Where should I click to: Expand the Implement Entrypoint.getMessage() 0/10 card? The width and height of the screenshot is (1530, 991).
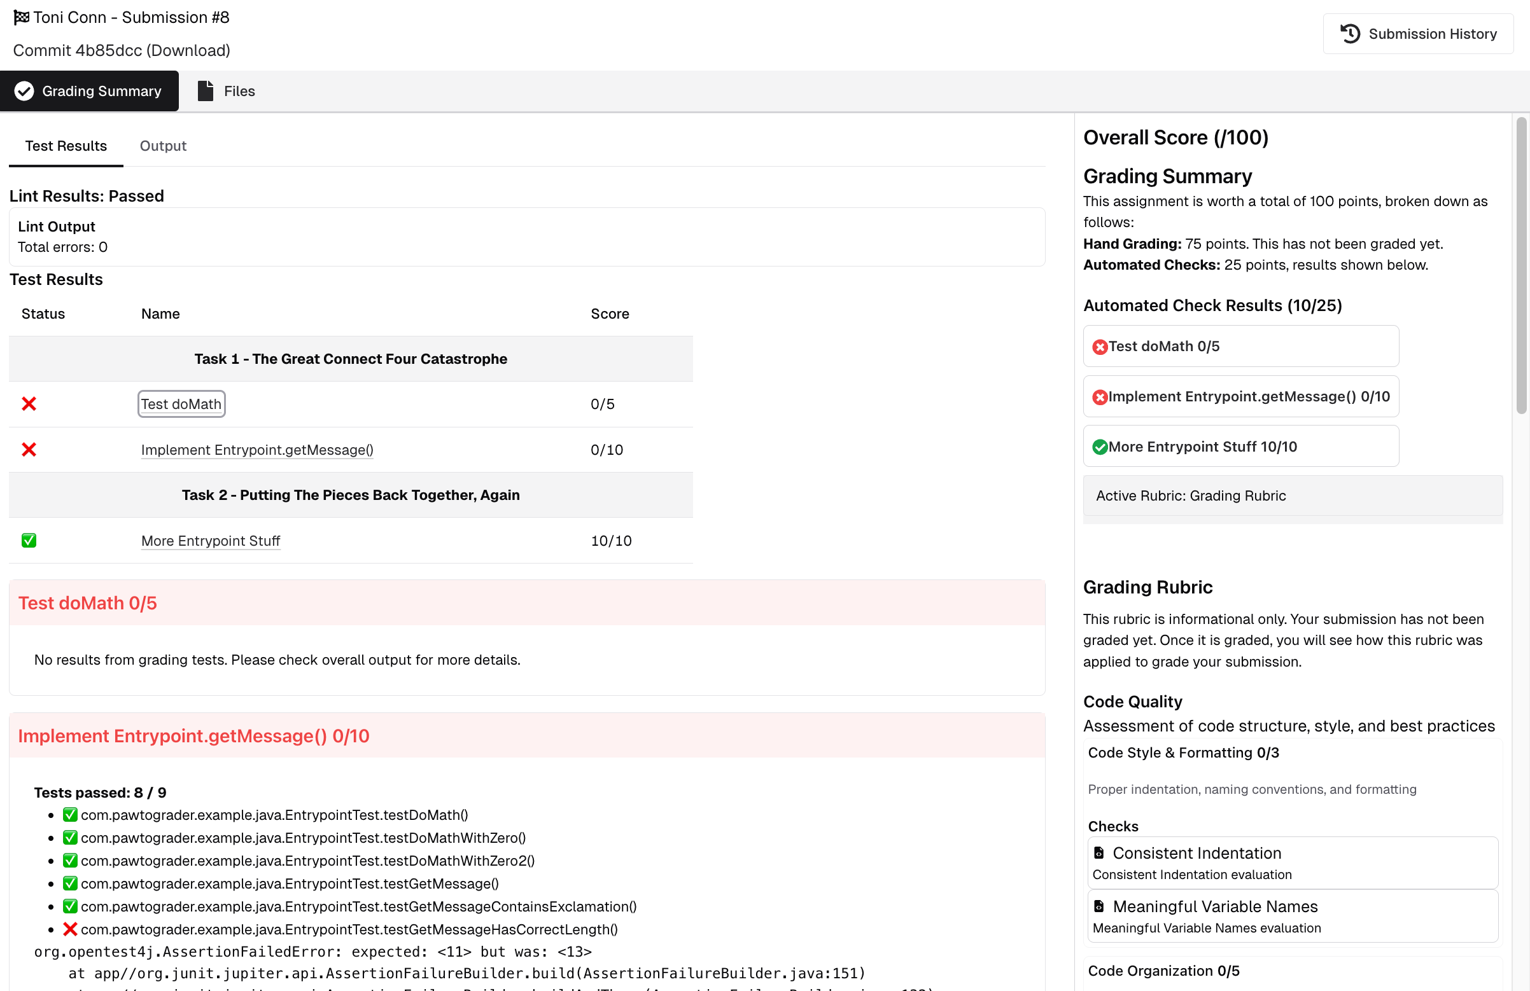point(1240,396)
